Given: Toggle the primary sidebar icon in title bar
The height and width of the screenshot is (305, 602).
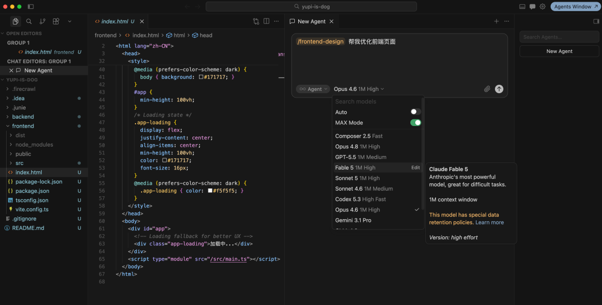Looking at the screenshot, I should point(31,7).
